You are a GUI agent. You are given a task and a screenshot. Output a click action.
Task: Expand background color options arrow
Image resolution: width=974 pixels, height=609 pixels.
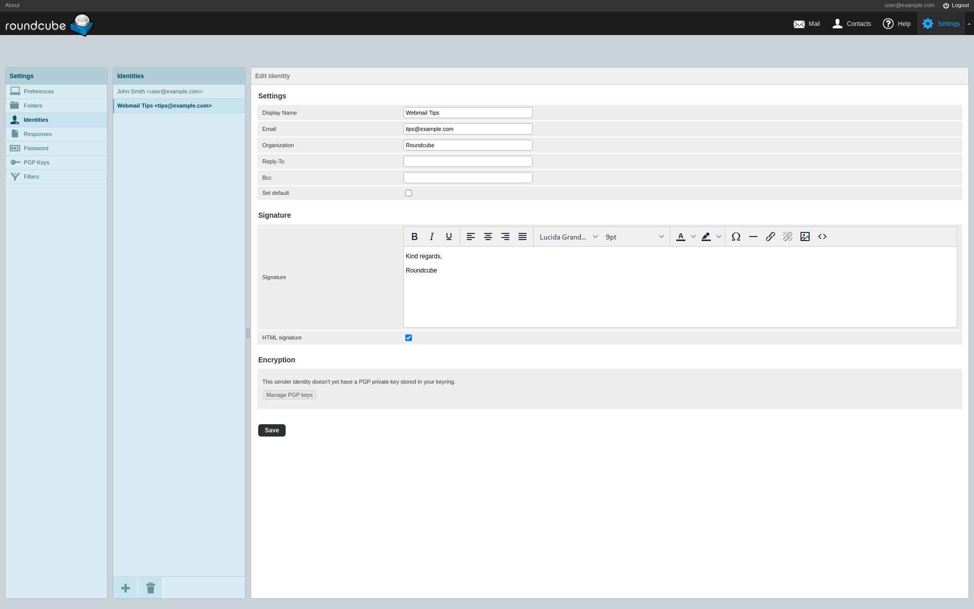click(719, 236)
